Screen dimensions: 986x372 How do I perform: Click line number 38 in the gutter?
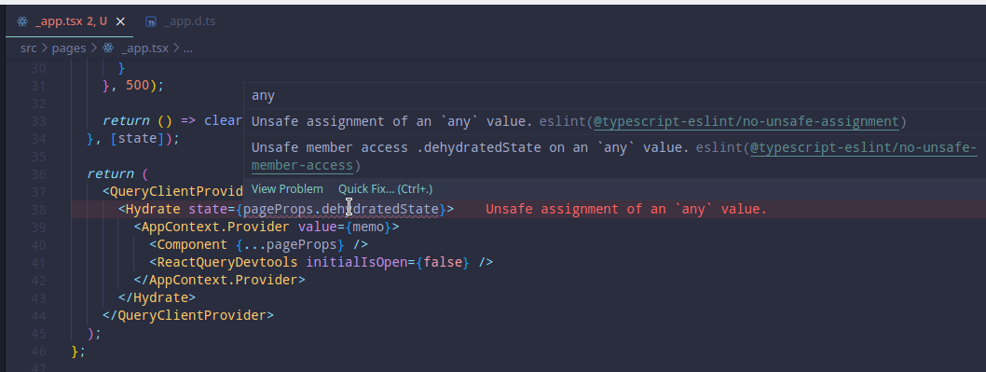[x=38, y=209]
